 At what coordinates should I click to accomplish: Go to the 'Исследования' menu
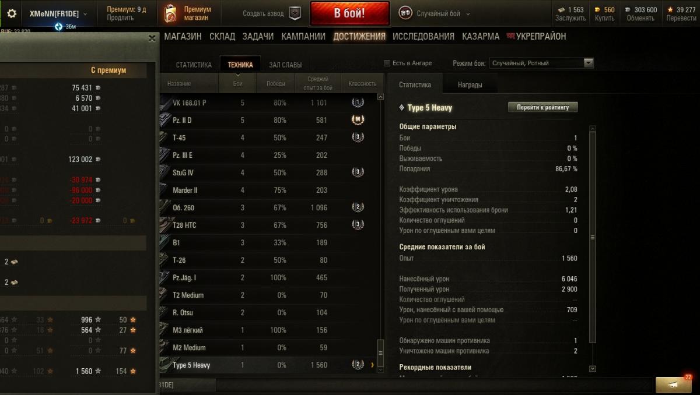click(x=423, y=36)
